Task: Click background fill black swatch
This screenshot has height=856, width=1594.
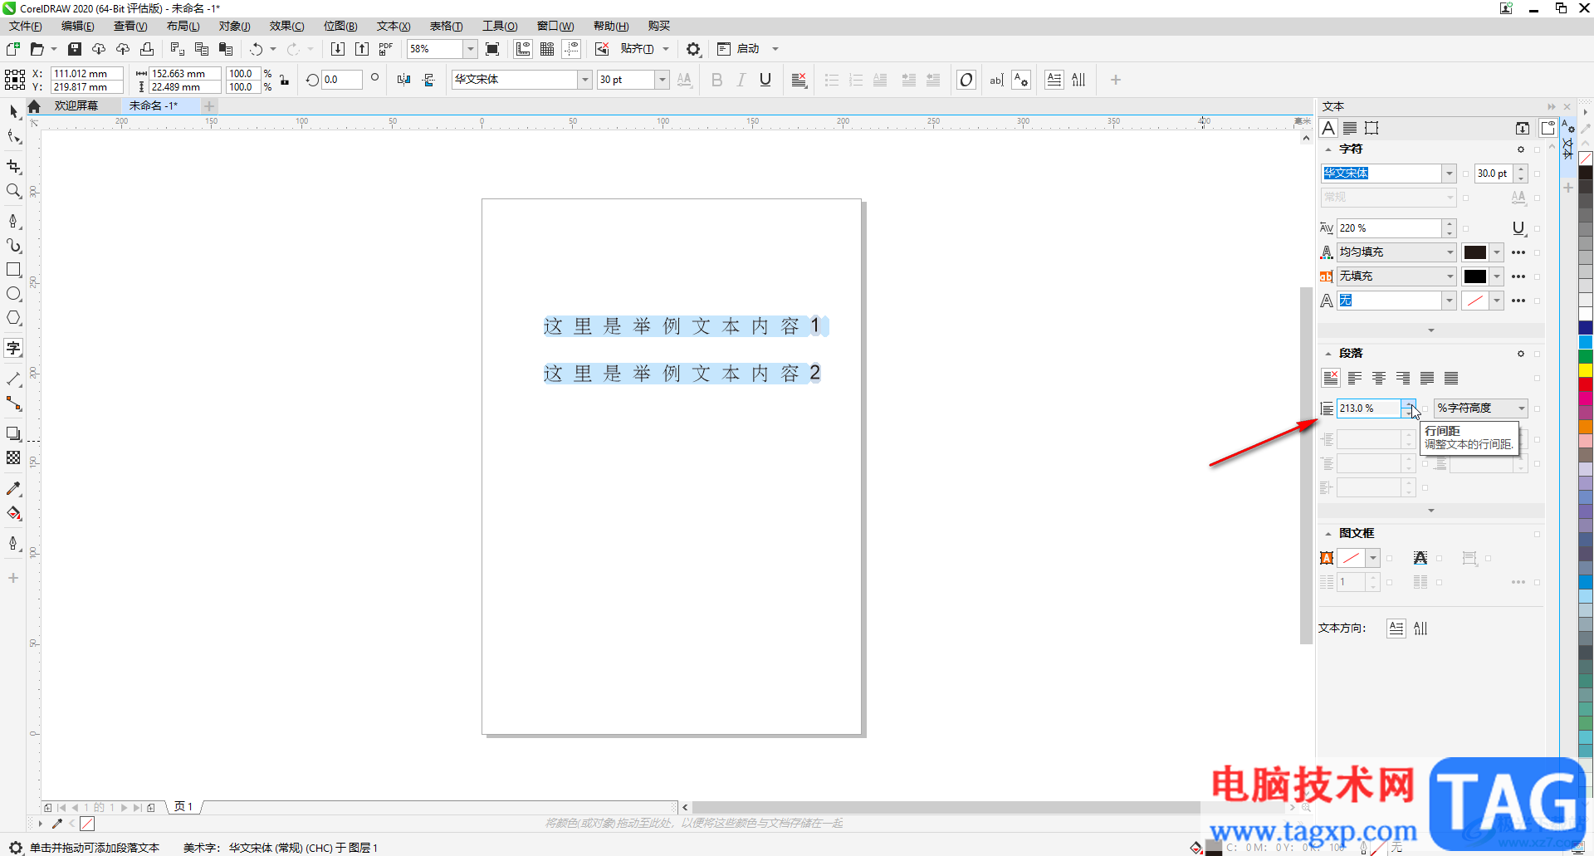Action: pyautogui.click(x=1475, y=276)
